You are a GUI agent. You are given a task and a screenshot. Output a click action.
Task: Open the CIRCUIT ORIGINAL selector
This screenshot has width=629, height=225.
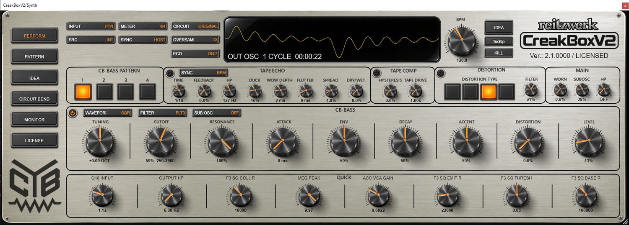click(x=195, y=26)
